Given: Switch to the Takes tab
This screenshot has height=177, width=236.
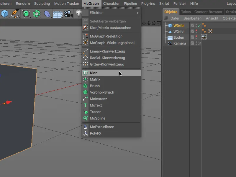Looking at the screenshot, I should click(186, 12).
